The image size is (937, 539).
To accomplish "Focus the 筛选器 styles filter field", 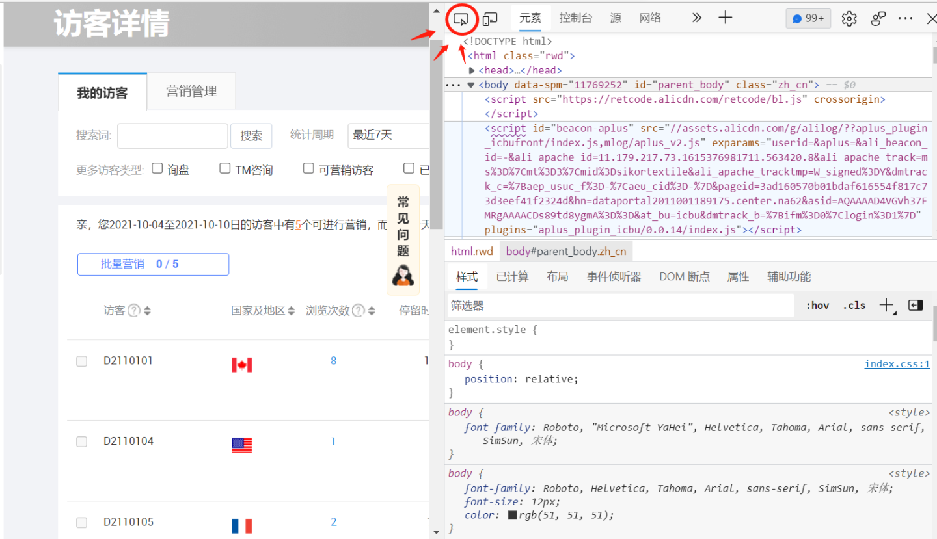I will (x=621, y=305).
